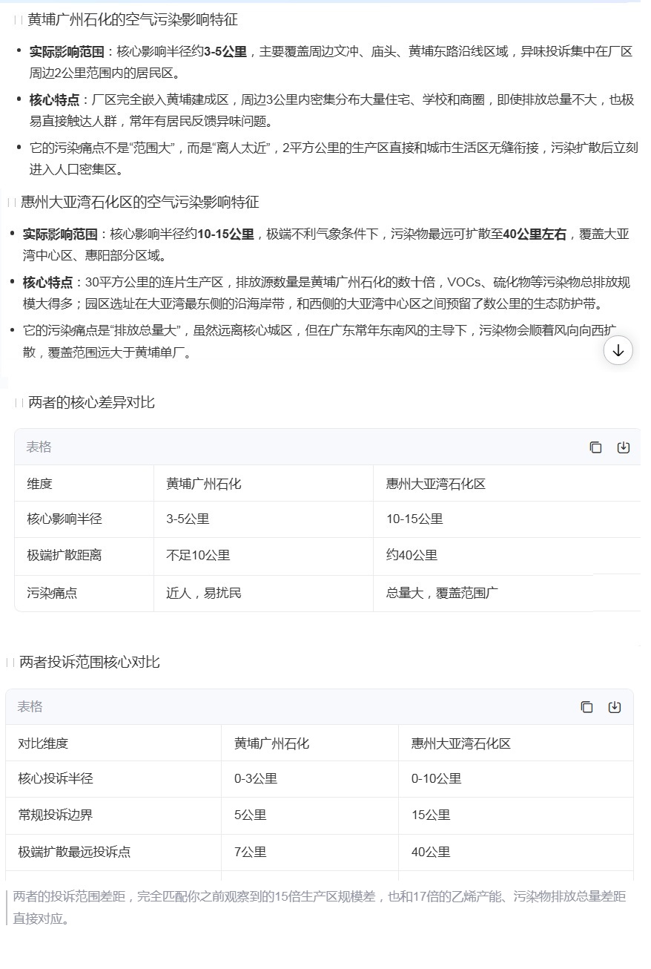Viewport: 651px width, 969px height.
Task: Click bold 核心特点 in the Huangpu section
Action: coord(54,100)
